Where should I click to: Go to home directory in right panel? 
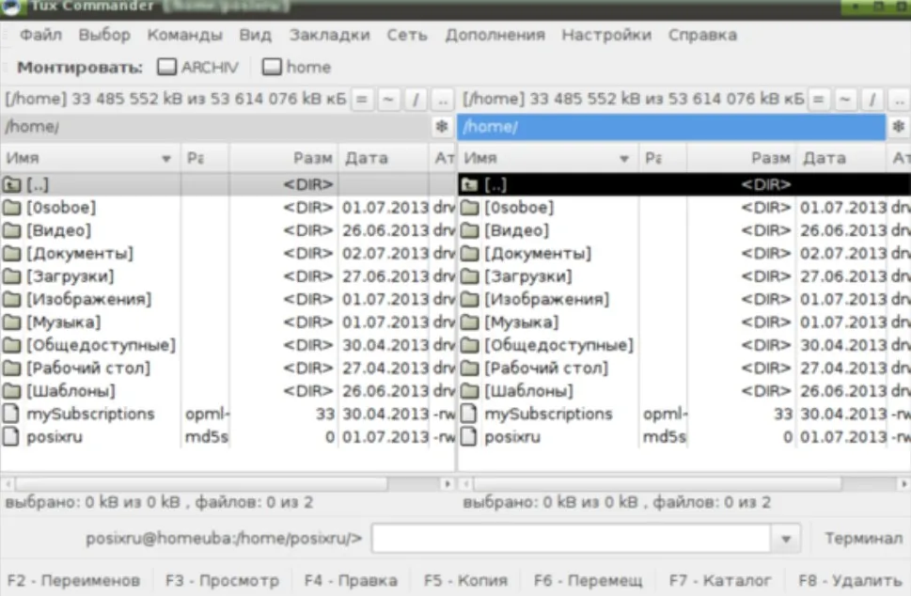pos(845,100)
